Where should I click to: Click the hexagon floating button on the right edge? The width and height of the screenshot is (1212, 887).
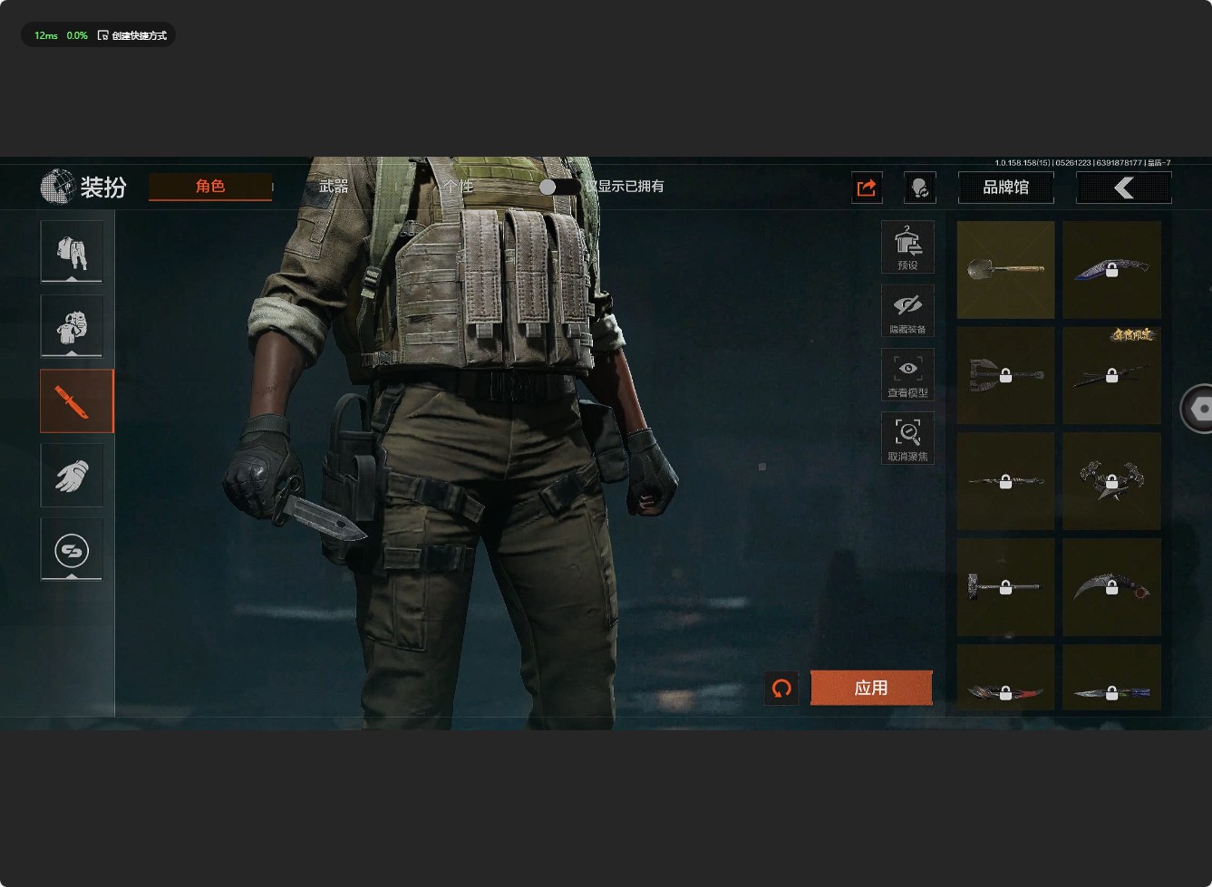point(1198,409)
